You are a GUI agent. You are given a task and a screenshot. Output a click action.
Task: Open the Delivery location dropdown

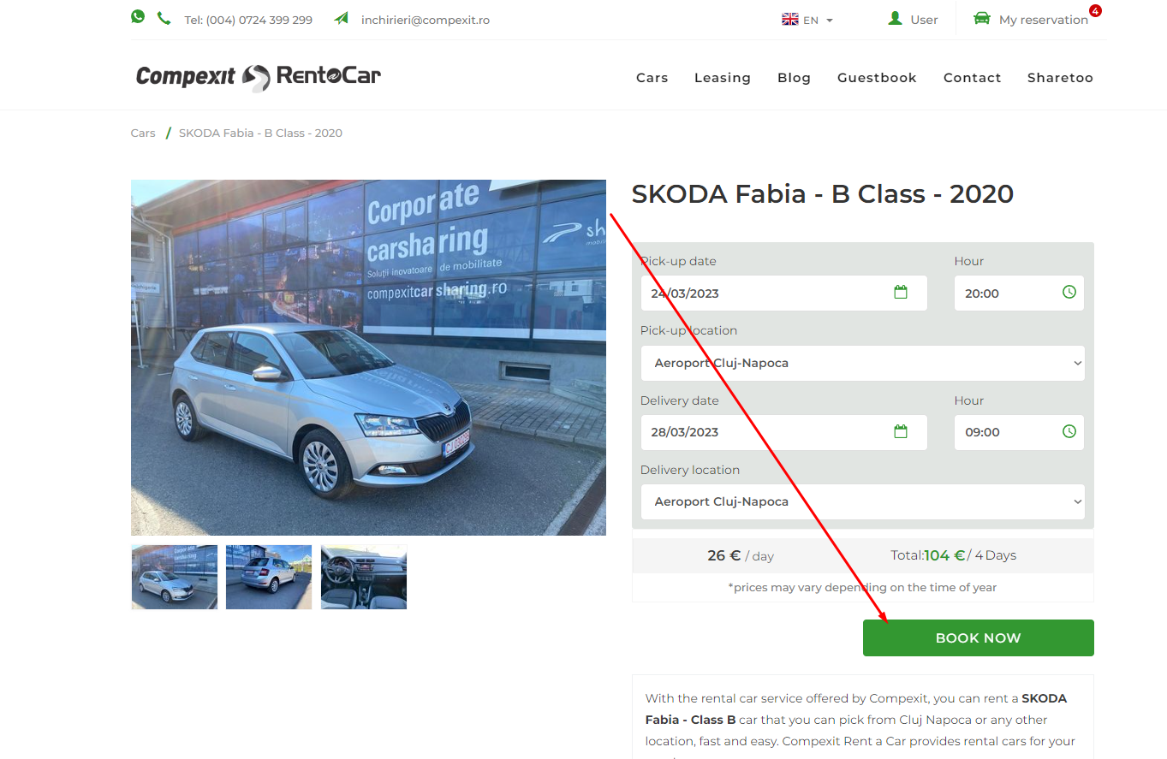(x=862, y=501)
